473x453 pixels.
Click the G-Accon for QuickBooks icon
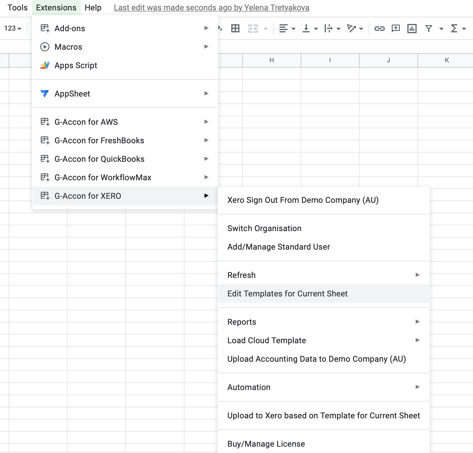[45, 159]
